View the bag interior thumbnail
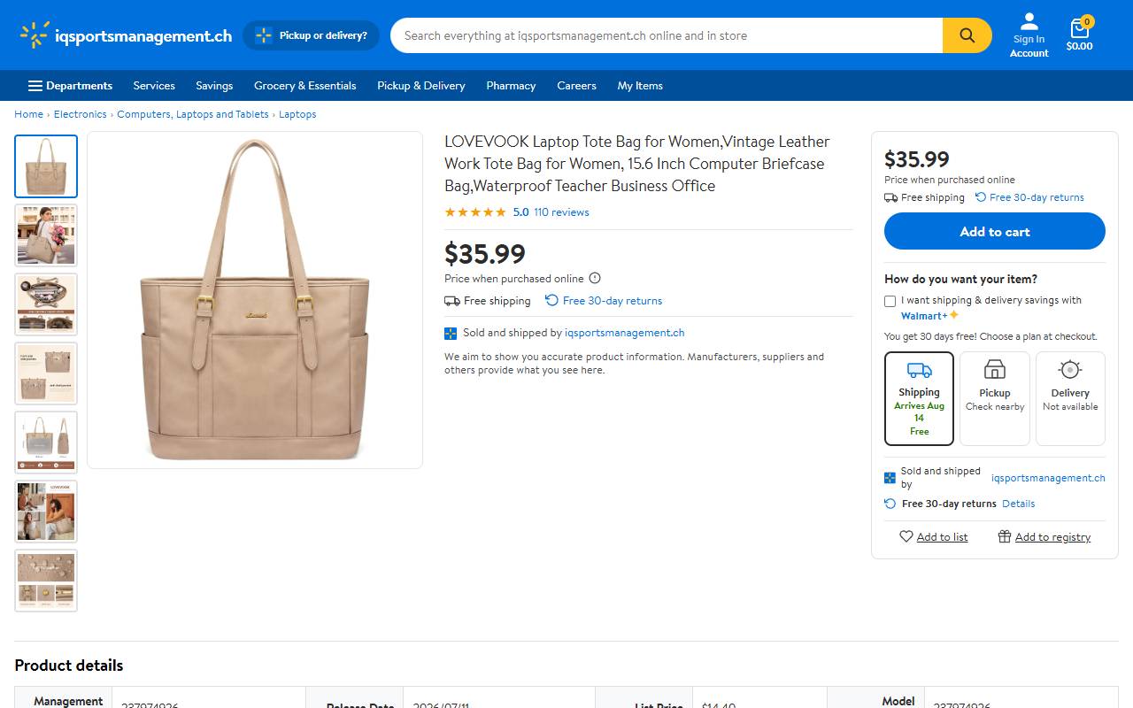Viewport: 1133px width, 708px height. click(x=46, y=304)
